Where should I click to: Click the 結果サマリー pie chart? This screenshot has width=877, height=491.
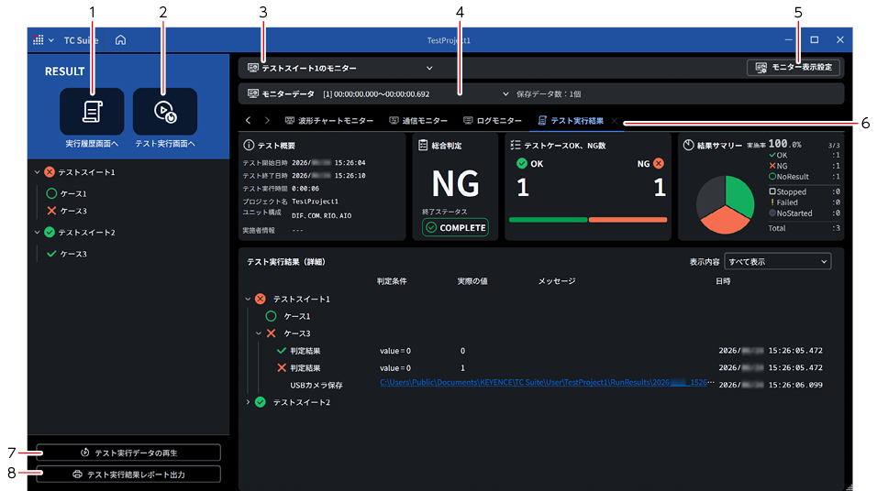(x=725, y=204)
